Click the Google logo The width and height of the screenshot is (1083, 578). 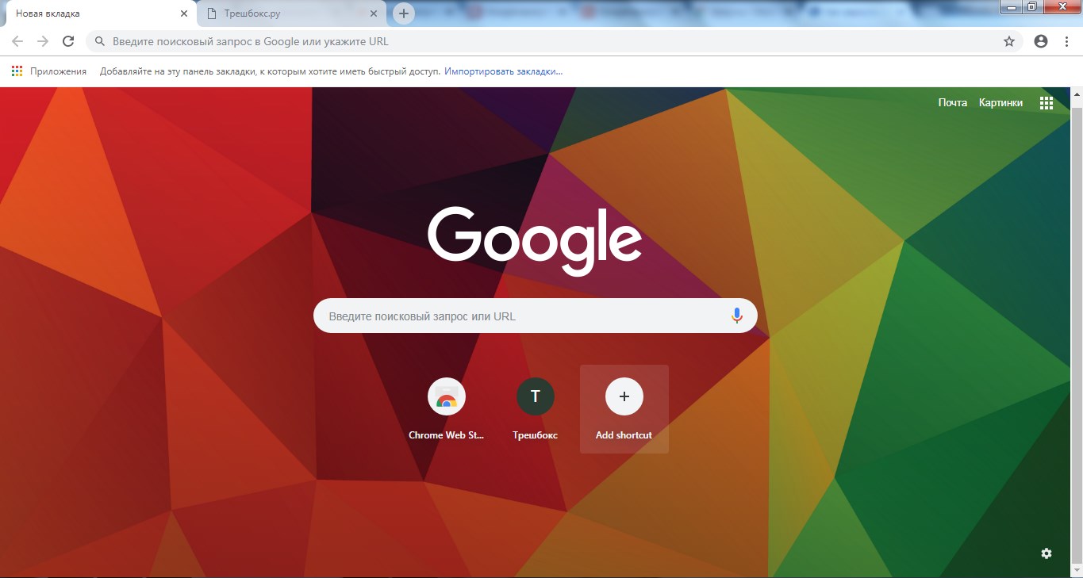(535, 241)
